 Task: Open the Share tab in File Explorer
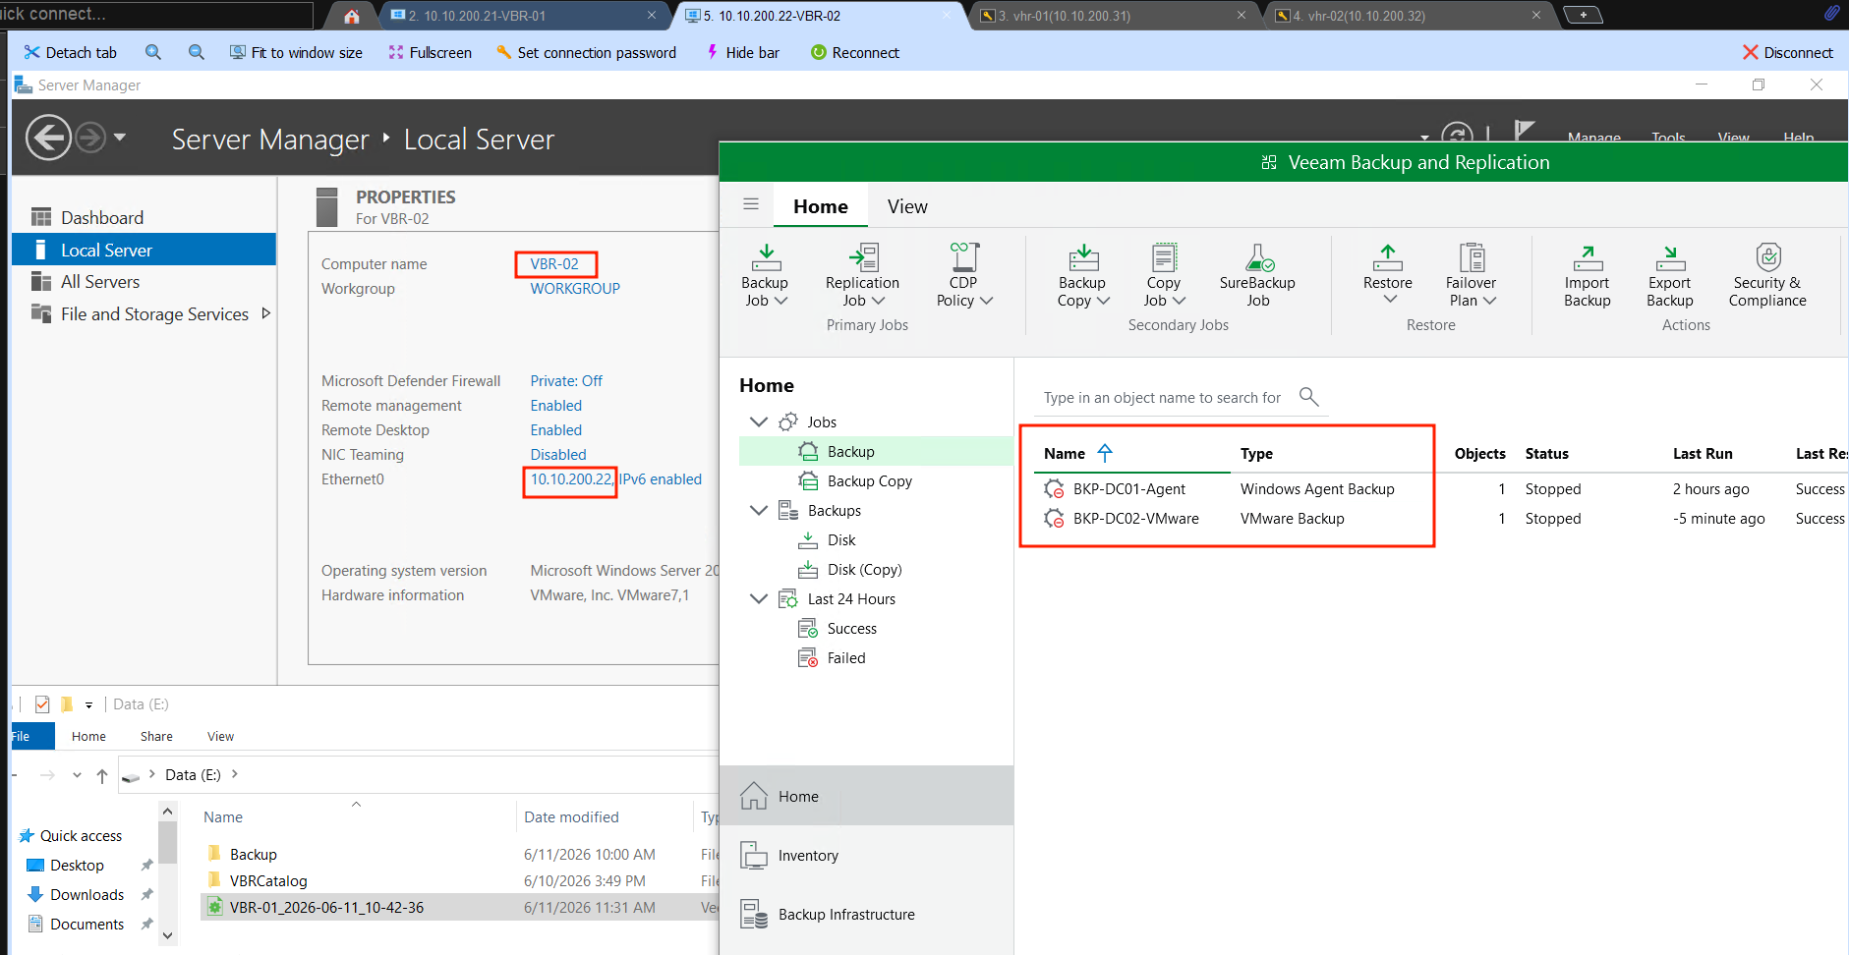(x=156, y=736)
